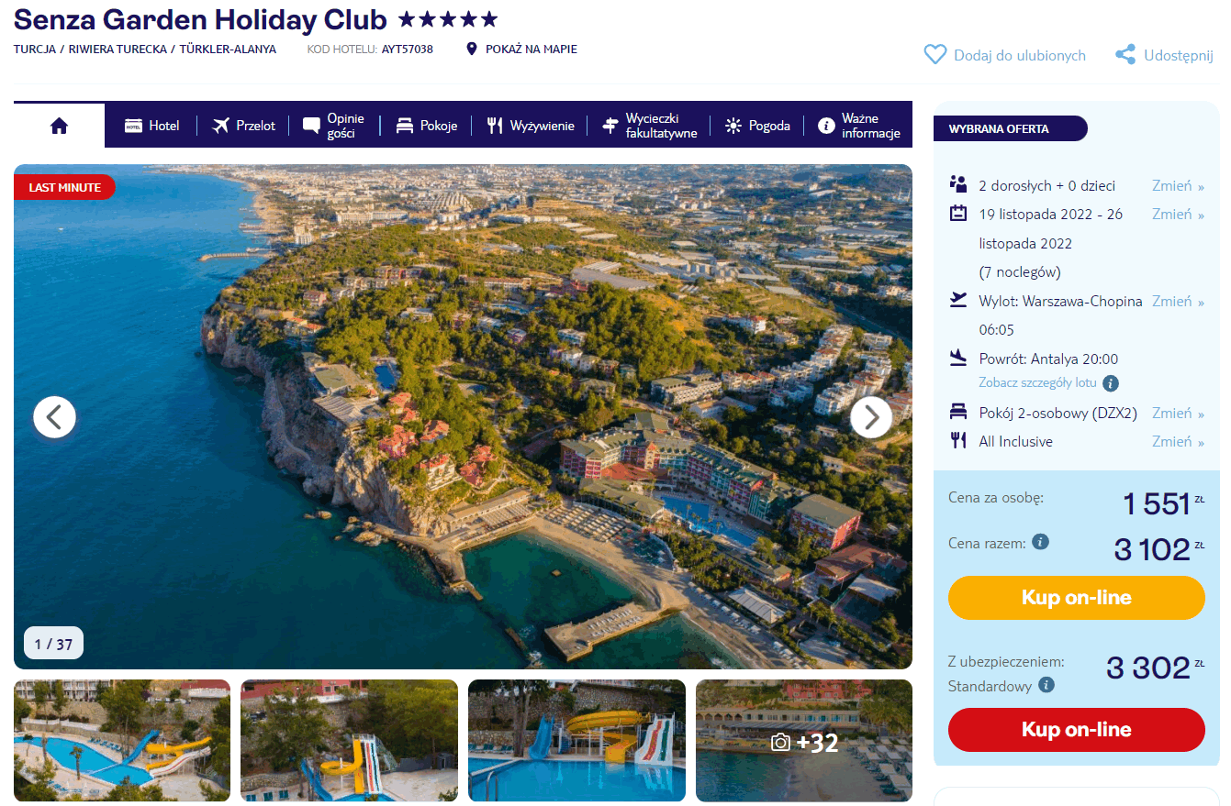Click the Wylot: Warszawa-Chopina text
The height and width of the screenshot is (806, 1231).
[x=1060, y=301]
